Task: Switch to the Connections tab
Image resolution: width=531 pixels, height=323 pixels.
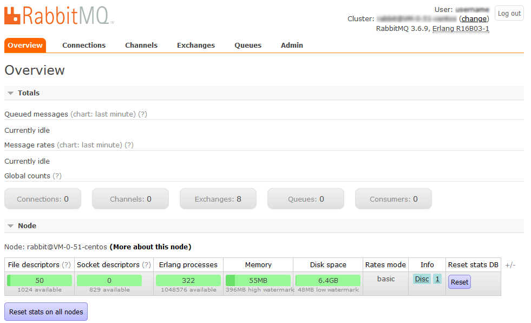Action: [84, 46]
